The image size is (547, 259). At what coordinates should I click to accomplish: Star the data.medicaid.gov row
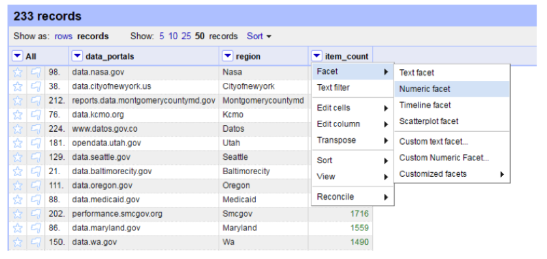point(18,200)
